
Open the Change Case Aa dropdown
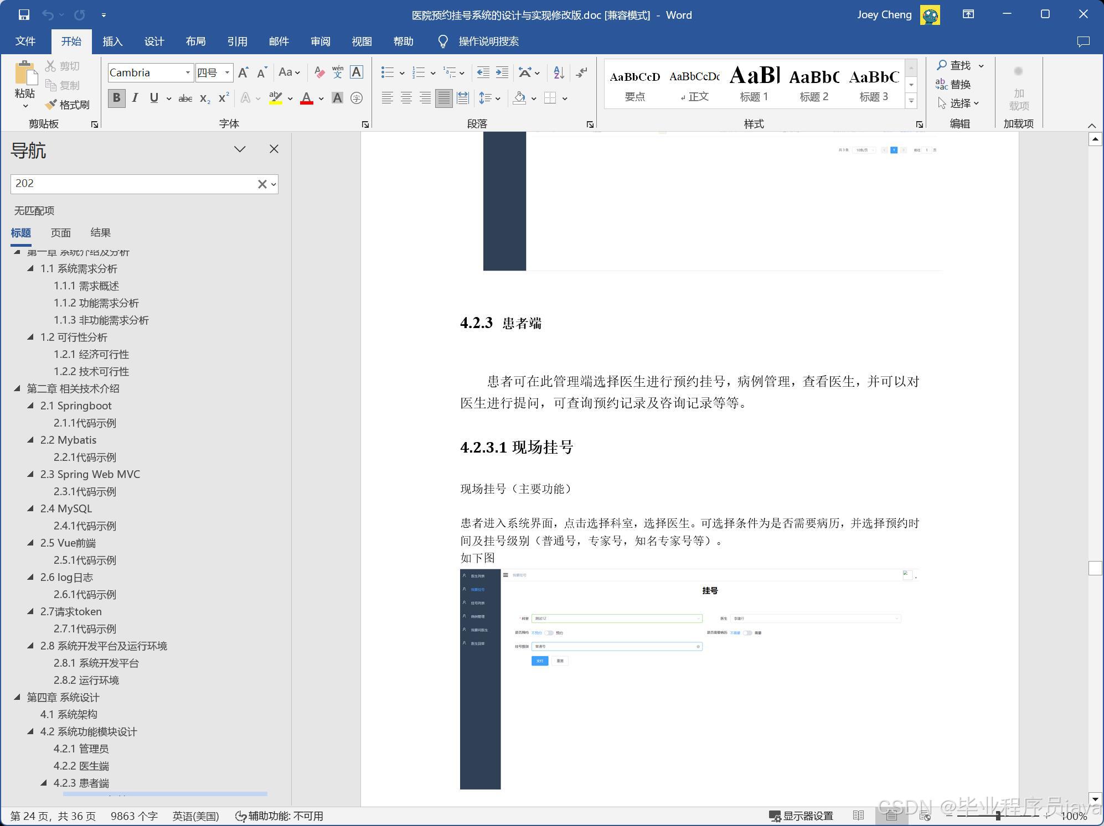(x=289, y=72)
